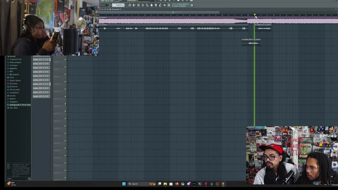The image size is (338, 190).
Task: Click the TAGS label in browser info panel
Action: 9,179
